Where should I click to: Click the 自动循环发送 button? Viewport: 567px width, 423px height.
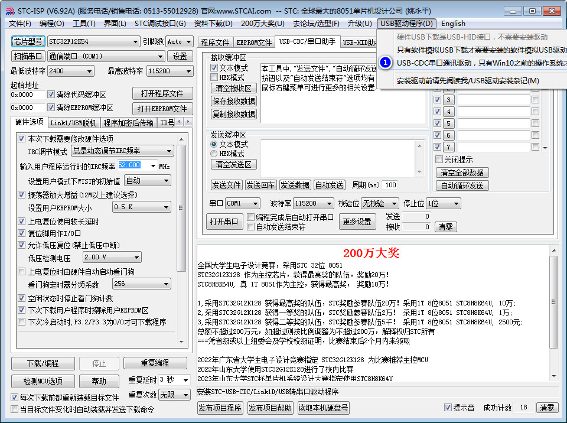[x=462, y=186]
